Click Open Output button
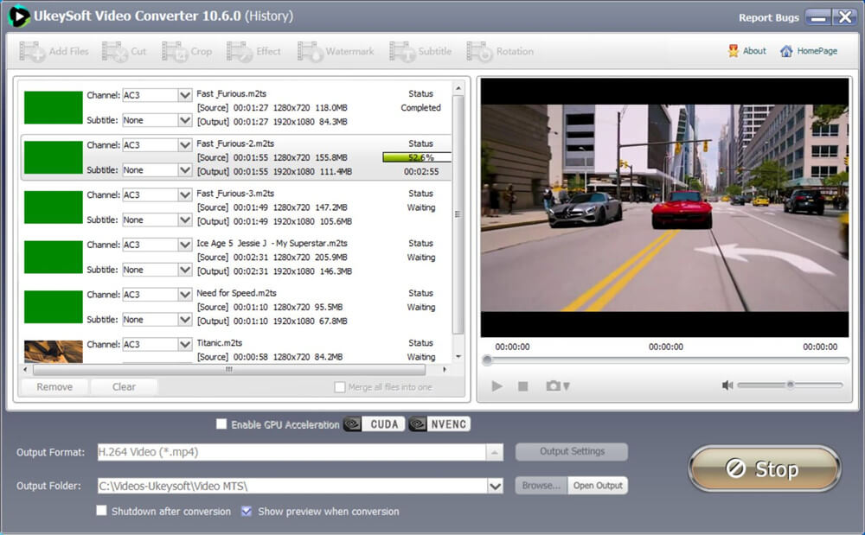This screenshot has width=865, height=535. point(598,486)
